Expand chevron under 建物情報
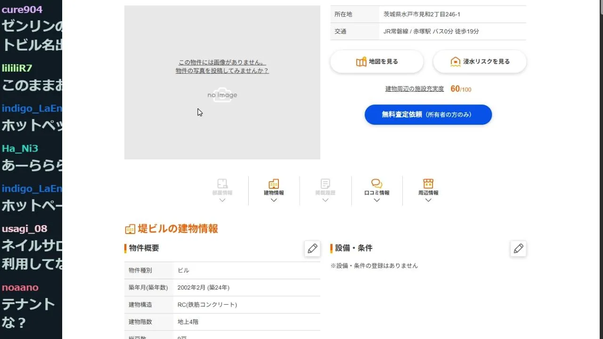 point(274,200)
